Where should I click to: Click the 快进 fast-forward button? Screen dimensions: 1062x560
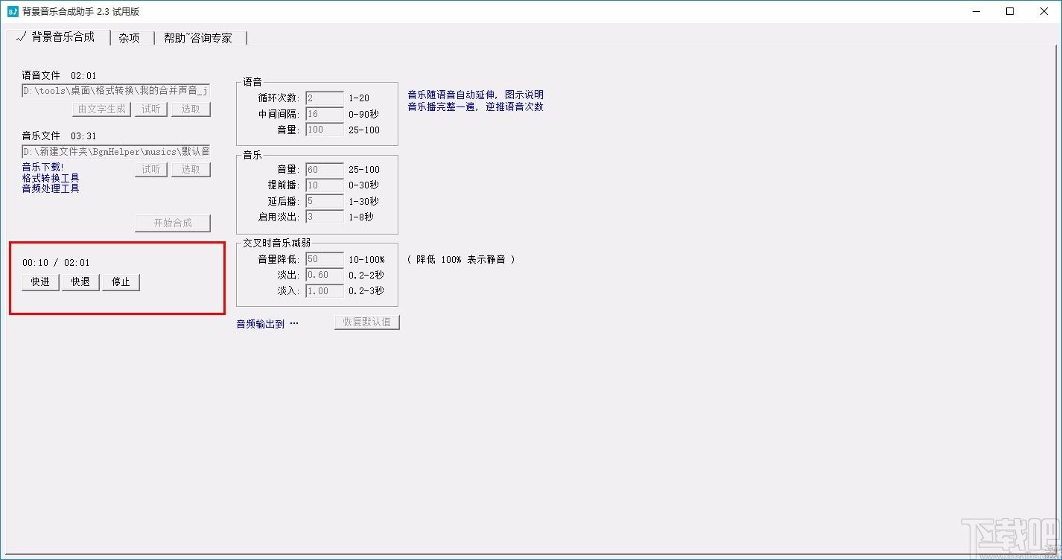[x=40, y=282]
